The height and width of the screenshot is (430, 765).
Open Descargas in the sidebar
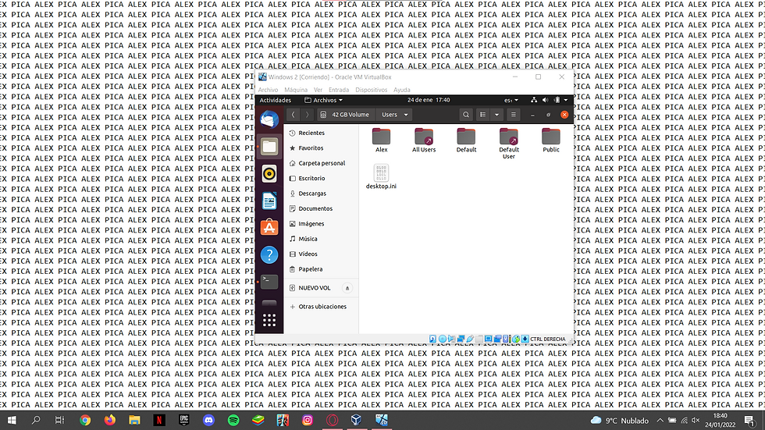point(321,193)
